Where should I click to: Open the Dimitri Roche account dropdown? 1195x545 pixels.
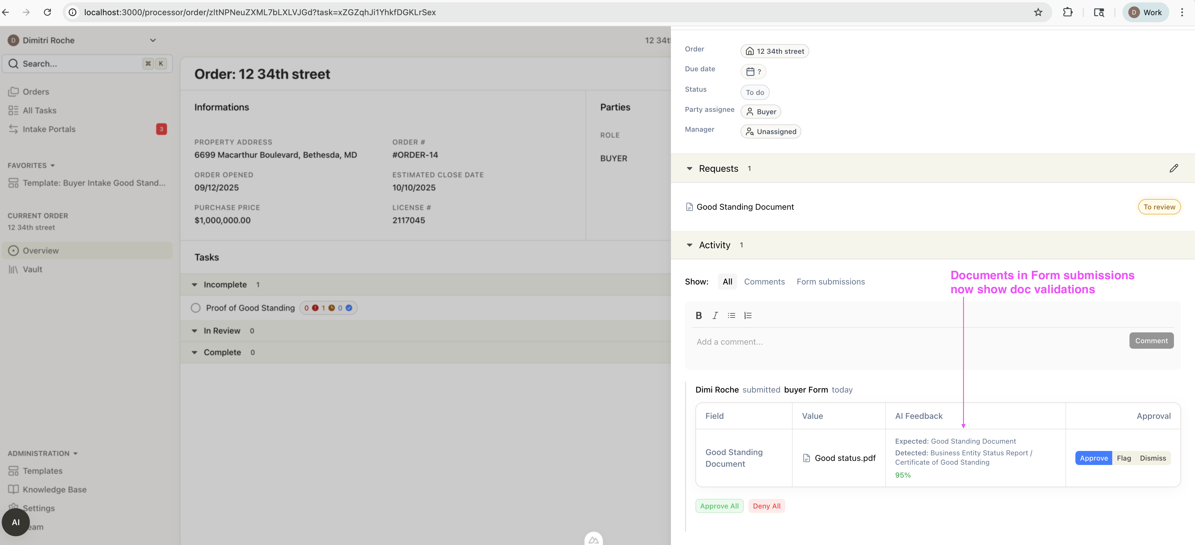tap(153, 40)
